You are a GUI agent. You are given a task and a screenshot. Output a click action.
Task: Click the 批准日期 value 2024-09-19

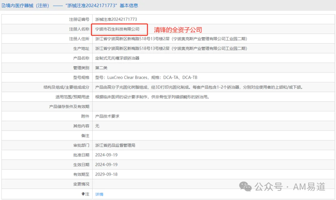106,155
